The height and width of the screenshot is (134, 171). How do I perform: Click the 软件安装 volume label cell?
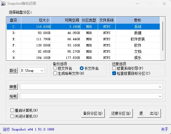(138, 39)
